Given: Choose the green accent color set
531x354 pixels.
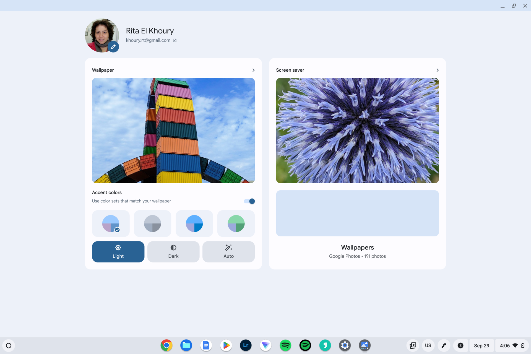Looking at the screenshot, I should point(236,223).
